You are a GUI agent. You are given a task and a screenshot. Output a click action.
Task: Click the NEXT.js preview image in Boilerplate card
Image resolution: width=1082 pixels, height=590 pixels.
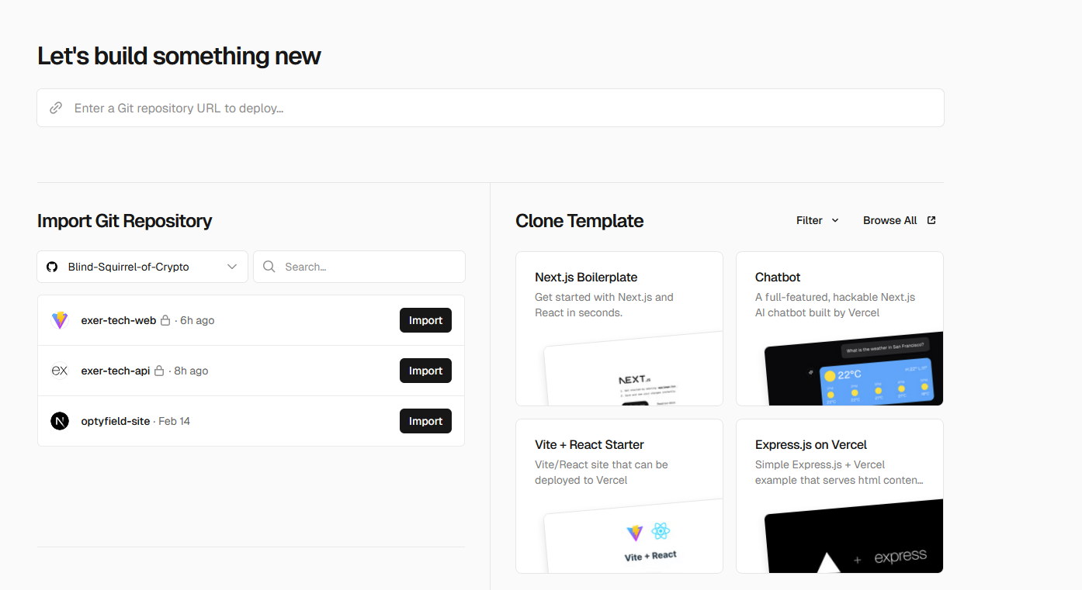pos(633,369)
